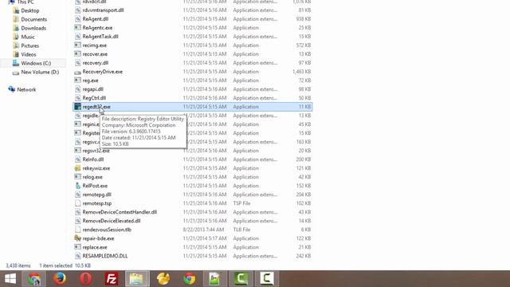
Task: Click the ReAgent.dll file icon
Action: 77,19
